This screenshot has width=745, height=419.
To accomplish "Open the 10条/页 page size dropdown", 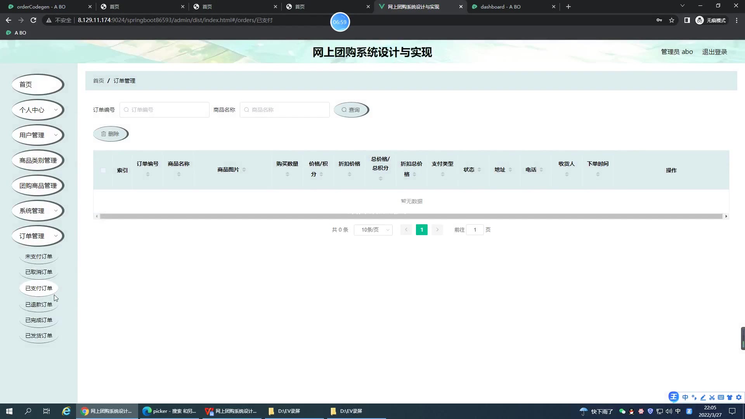I will (x=373, y=230).
